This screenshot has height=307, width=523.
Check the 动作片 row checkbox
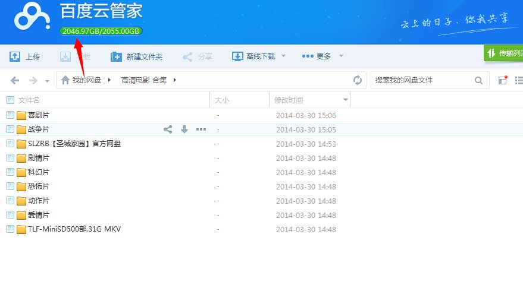click(10, 201)
